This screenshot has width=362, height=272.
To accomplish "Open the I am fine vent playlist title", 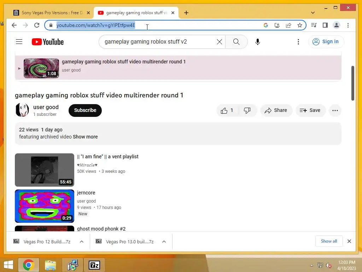I will tap(108, 157).
